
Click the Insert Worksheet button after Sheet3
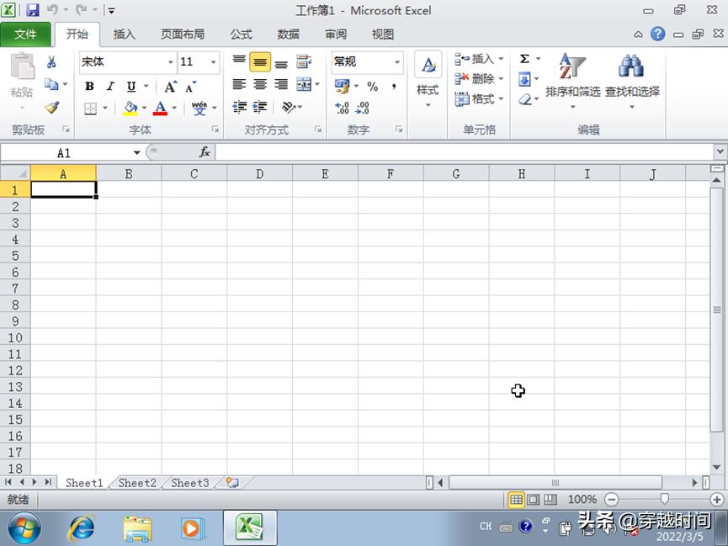coord(231,482)
